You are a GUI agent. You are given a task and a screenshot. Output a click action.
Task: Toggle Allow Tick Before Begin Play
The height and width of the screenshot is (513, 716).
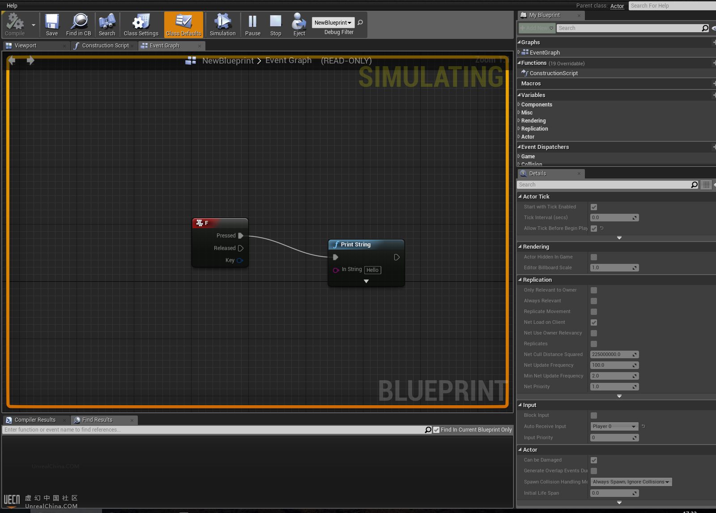594,229
